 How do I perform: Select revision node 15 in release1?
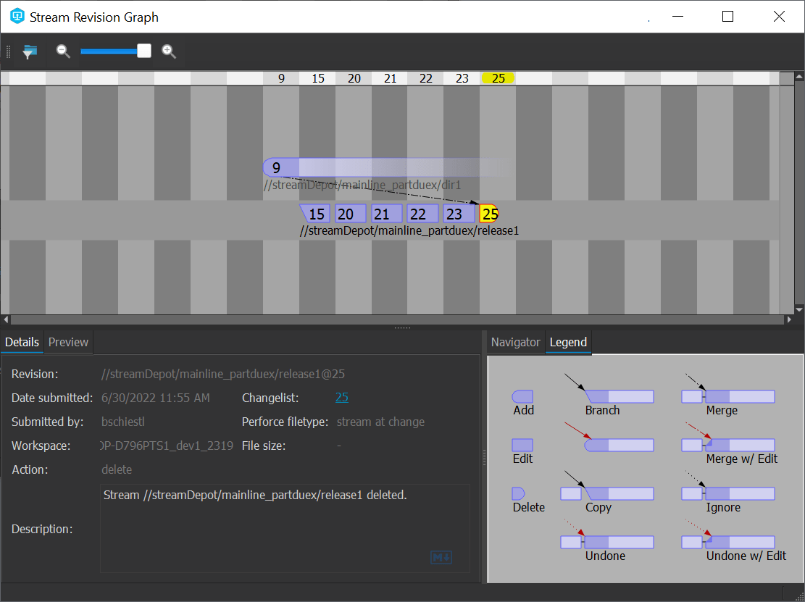317,214
